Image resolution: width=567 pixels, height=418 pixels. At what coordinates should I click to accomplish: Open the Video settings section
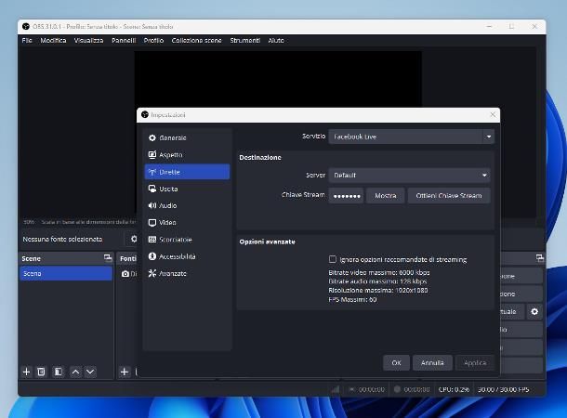click(187, 223)
